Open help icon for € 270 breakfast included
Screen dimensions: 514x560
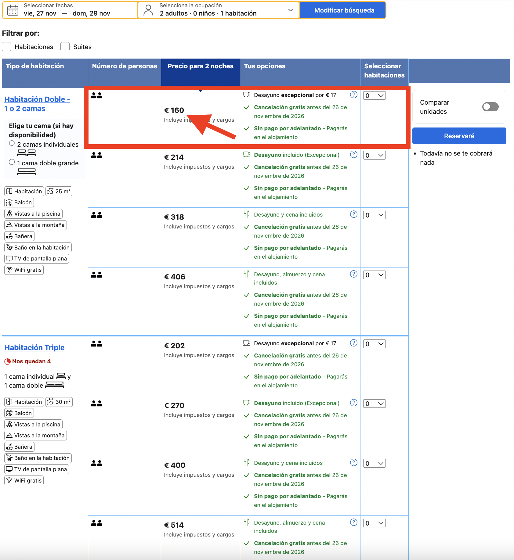(x=353, y=403)
